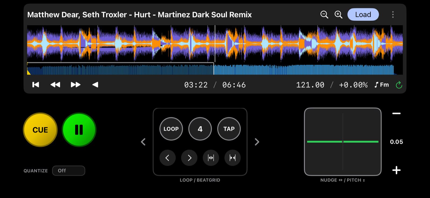Zoom in the waveform view
430x198 pixels.
pyautogui.click(x=338, y=14)
